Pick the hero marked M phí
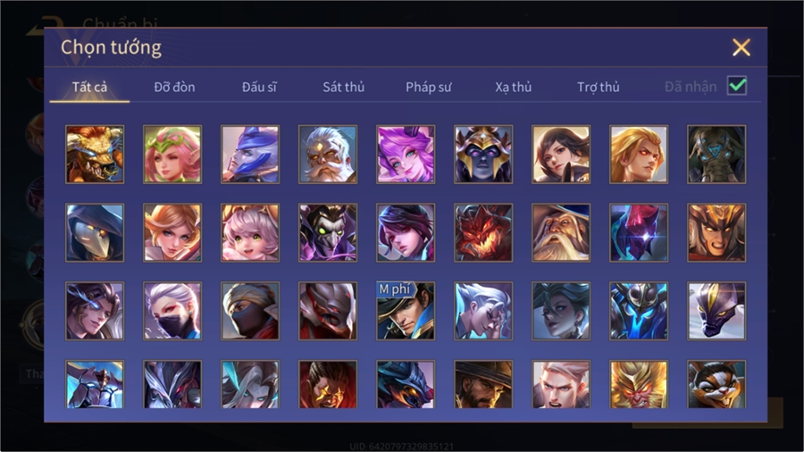804x452 pixels. point(406,311)
